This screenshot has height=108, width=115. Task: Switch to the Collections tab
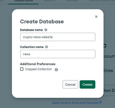click(23, 1)
